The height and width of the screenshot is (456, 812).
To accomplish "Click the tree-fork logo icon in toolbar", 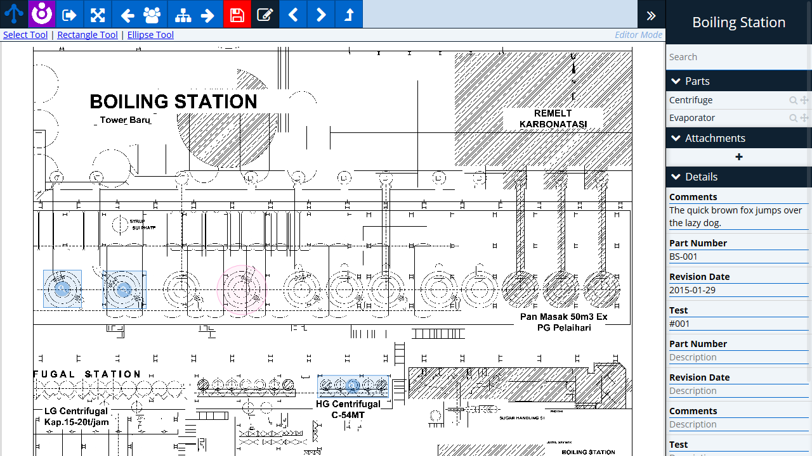I will click(14, 14).
